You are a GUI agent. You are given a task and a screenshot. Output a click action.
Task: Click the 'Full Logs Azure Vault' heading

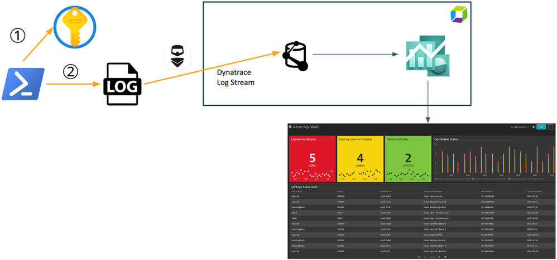pyautogui.click(x=304, y=187)
